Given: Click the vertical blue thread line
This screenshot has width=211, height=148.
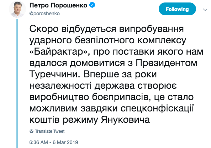Looking at the screenshot, I should click(17, 83).
